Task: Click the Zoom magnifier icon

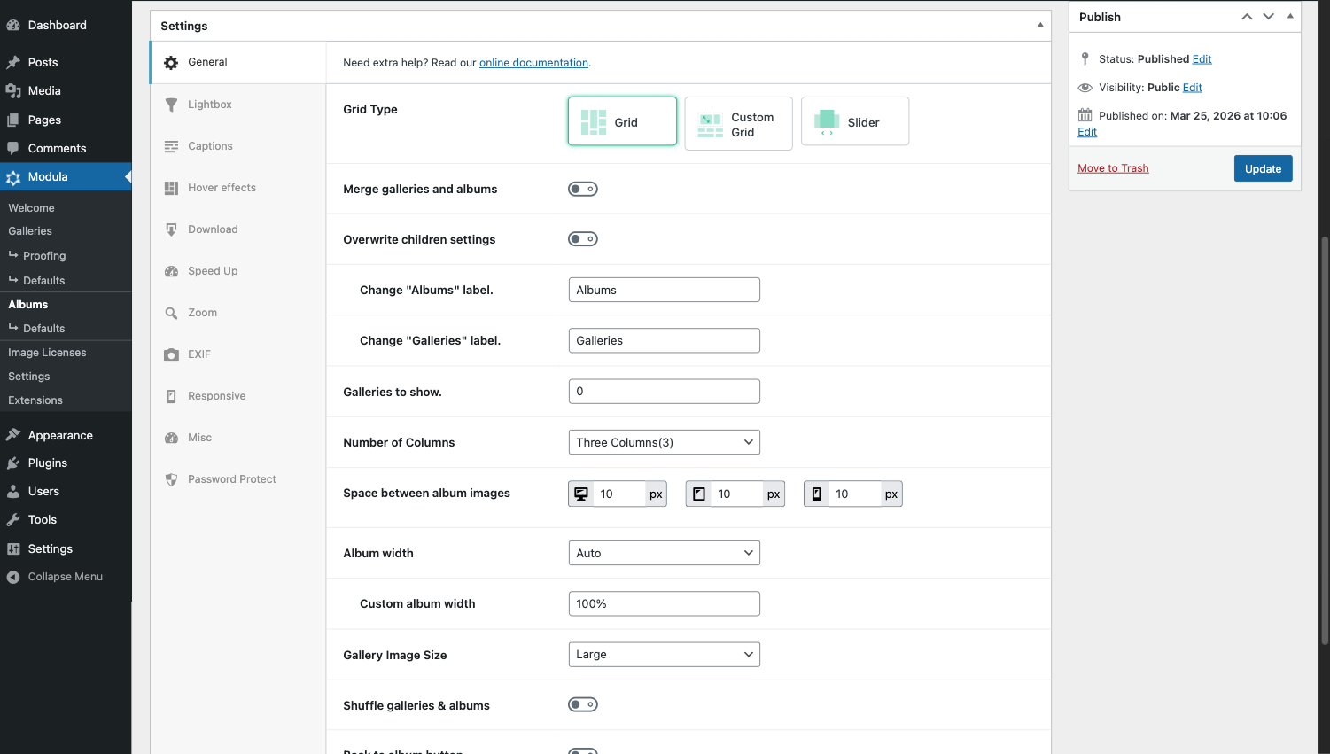Action: coord(171,313)
